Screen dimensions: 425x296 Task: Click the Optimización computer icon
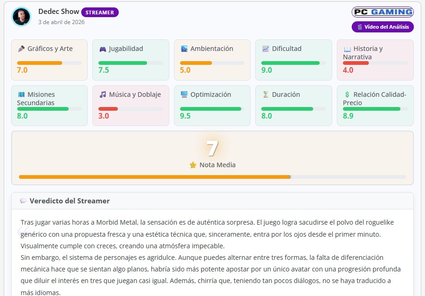click(x=184, y=94)
